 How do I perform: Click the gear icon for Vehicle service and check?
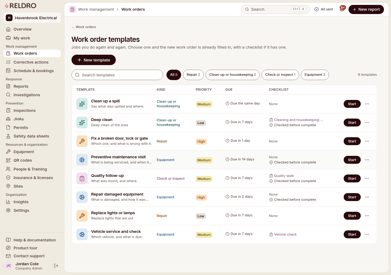82,234
